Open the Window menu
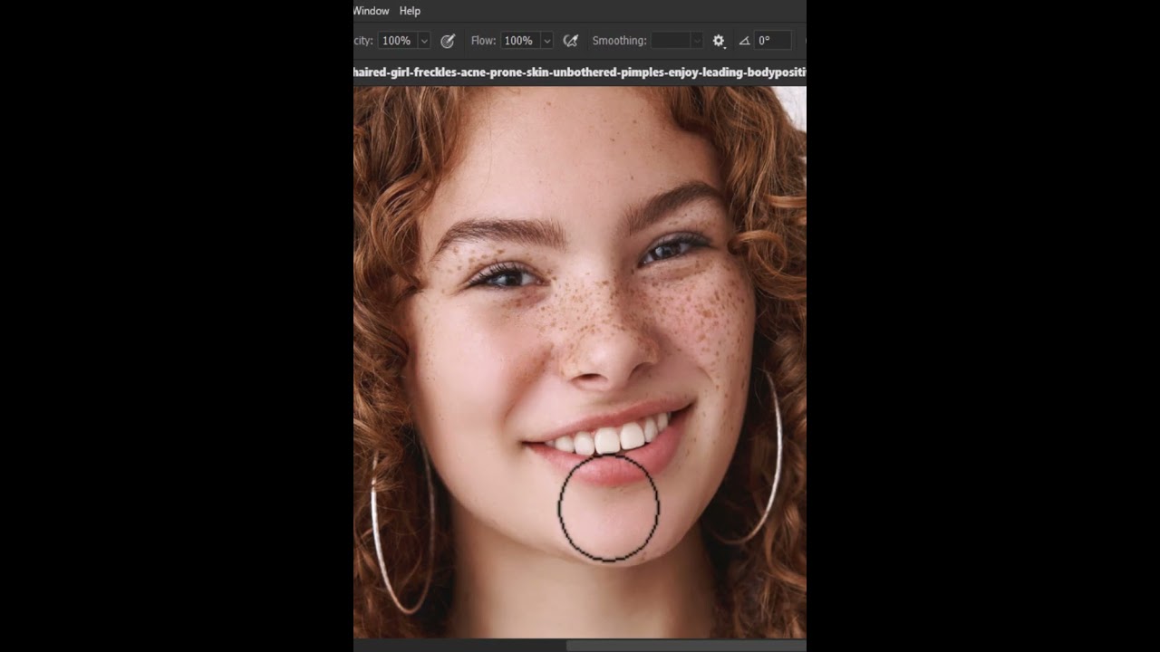This screenshot has height=652, width=1160. point(371,11)
